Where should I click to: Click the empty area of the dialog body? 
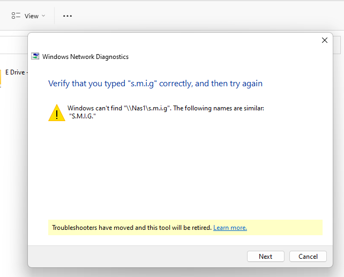(182, 171)
